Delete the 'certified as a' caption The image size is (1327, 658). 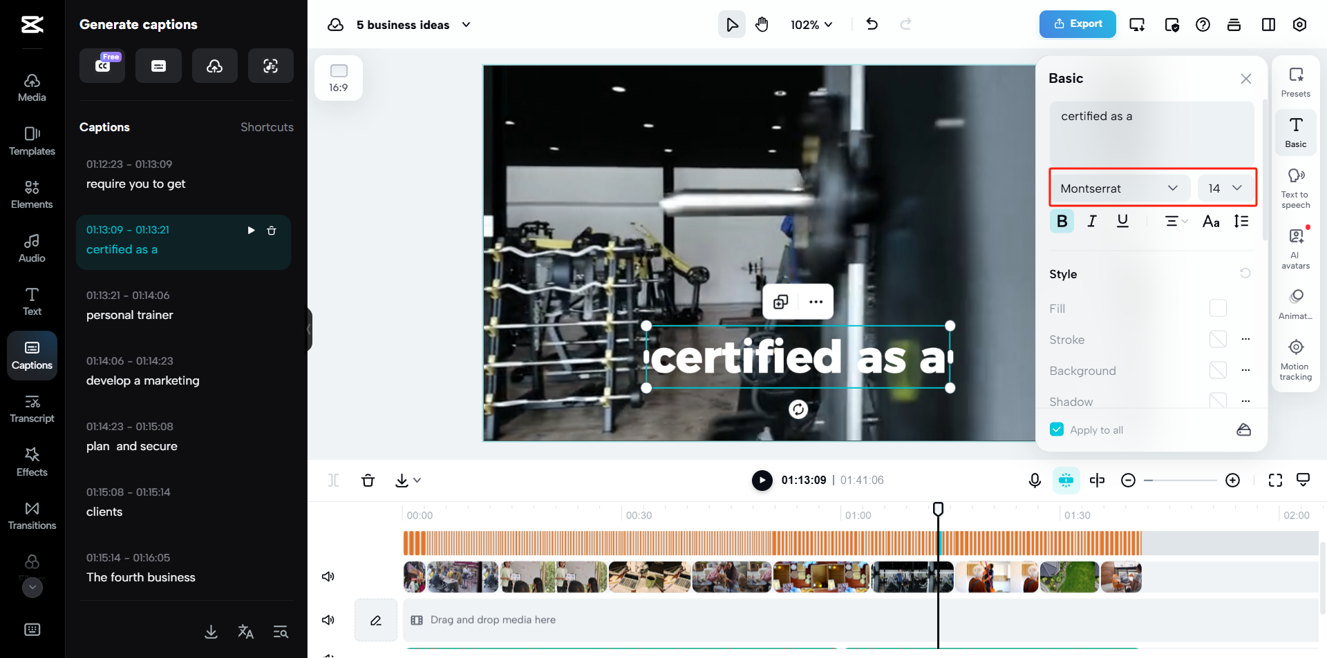point(272,231)
